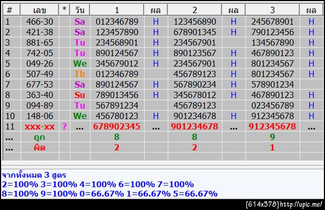Image resolution: width=325 pixels, height=210 pixels.
Task: Click the line starting with 8=100%
Action: [x=109, y=194]
